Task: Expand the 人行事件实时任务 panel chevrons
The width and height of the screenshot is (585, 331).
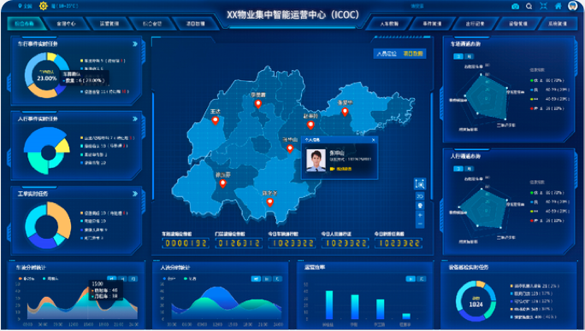Action: tap(134, 119)
